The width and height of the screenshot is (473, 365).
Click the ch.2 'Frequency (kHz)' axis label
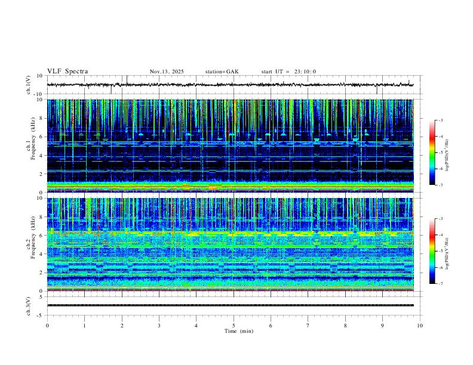coord(33,237)
